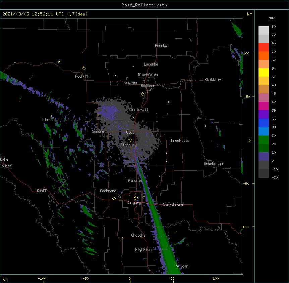Viewport: 289px width, 283px height.
Task: Select the yellow diamond marker south of RedDeer
Action: 142,94
